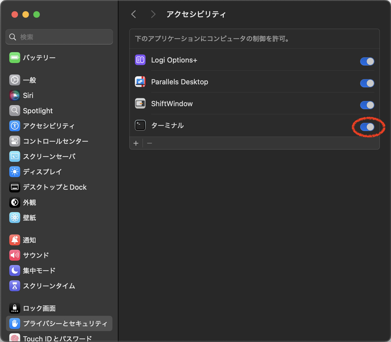Screen dimensions: 391x342
Task: Open コントロールセンター icon in sidebar
Action: tap(15, 141)
